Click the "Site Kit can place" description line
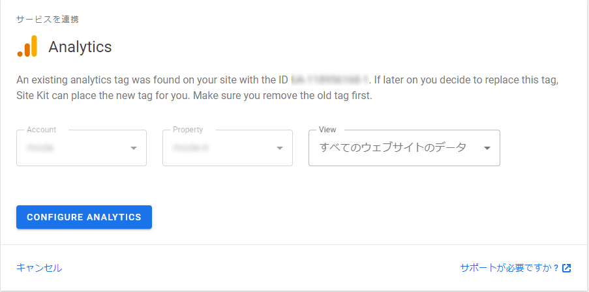The height and width of the screenshot is (292, 589). (x=194, y=96)
